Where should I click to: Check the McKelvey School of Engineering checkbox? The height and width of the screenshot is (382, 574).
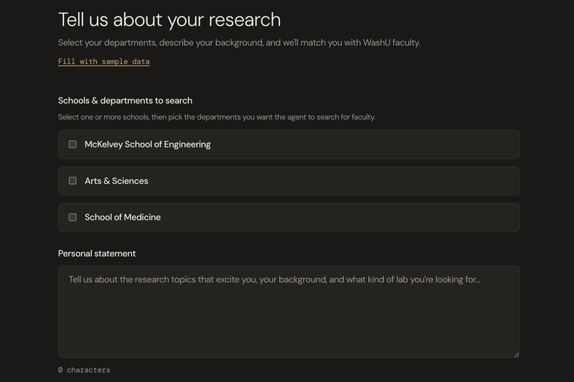coord(73,144)
